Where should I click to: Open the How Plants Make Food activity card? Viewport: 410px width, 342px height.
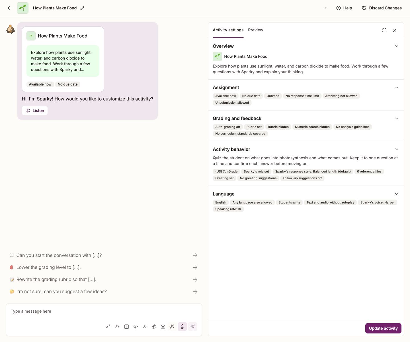tap(63, 59)
